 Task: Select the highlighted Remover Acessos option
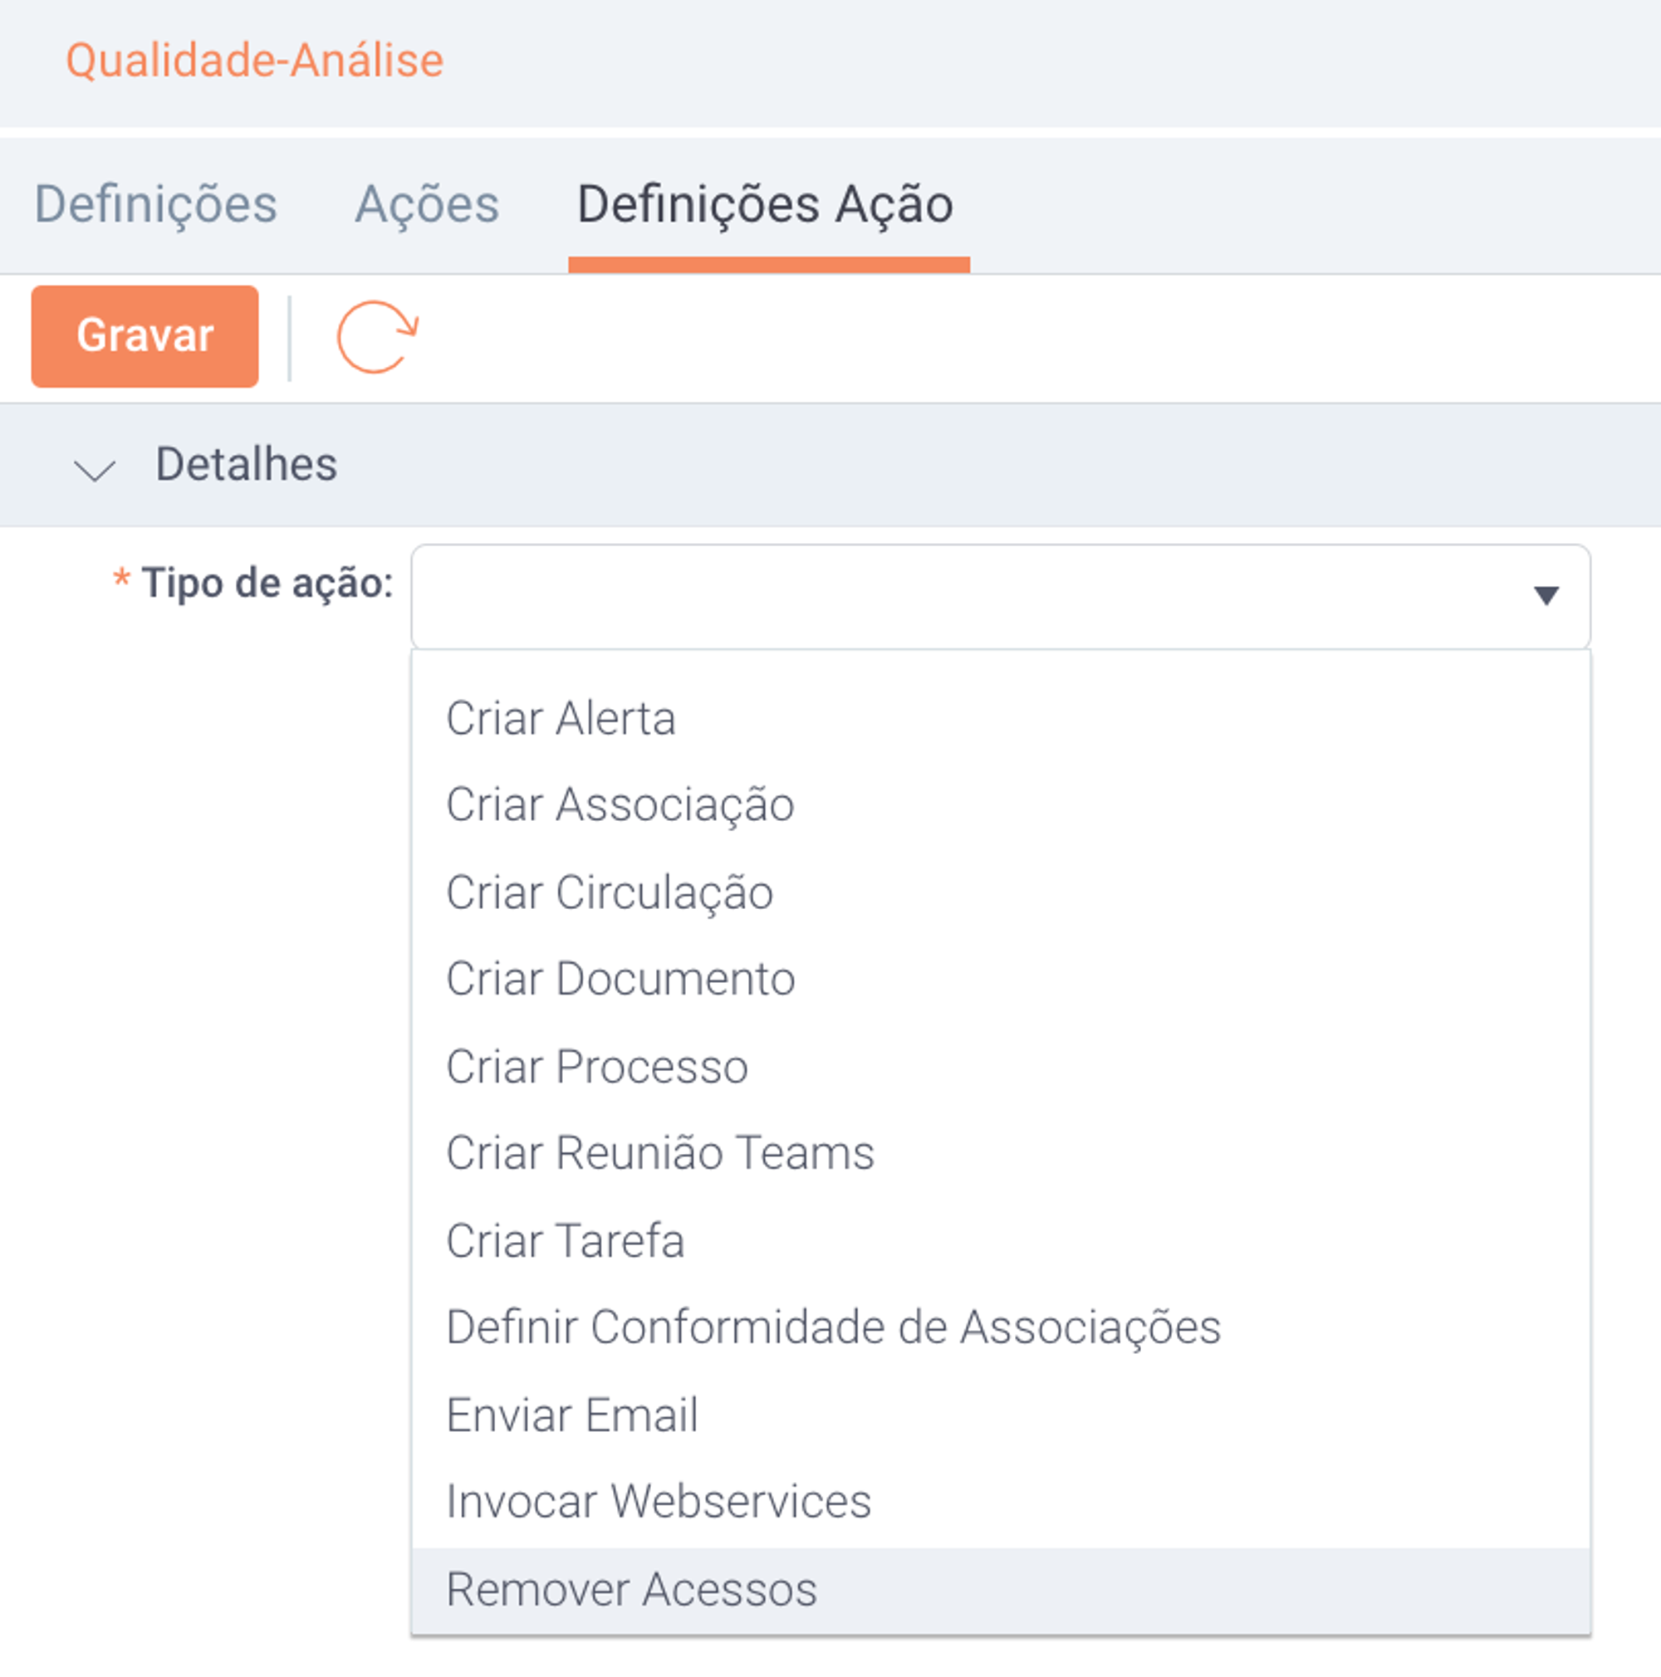(x=1001, y=1590)
